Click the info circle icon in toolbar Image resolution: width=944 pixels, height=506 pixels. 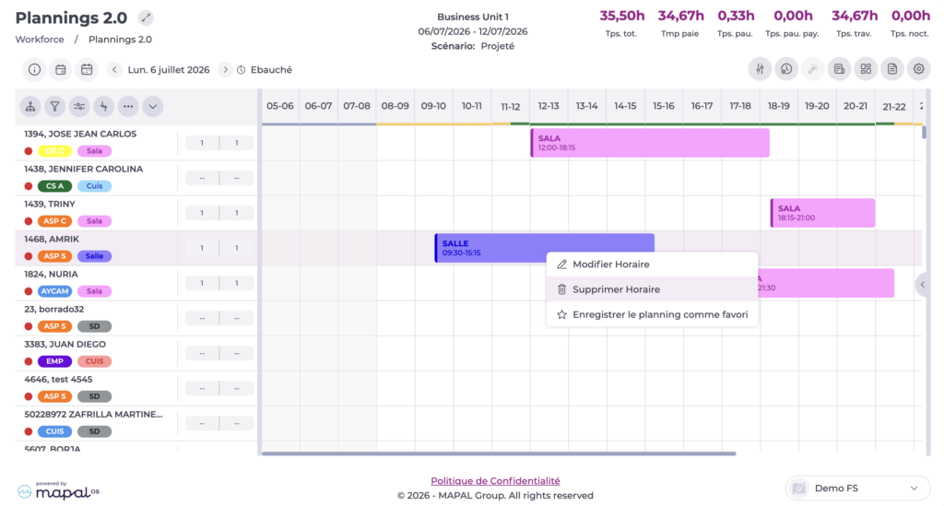pos(34,70)
